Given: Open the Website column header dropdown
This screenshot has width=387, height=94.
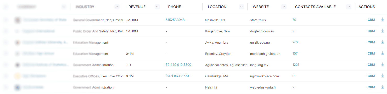Looking at the screenshot, I should coord(284,7).
